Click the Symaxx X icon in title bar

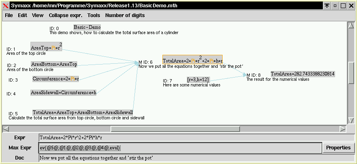point(6,6)
